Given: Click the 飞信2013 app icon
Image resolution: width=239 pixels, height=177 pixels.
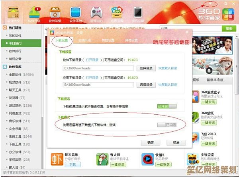Looking at the screenshot, I should 196,139.
